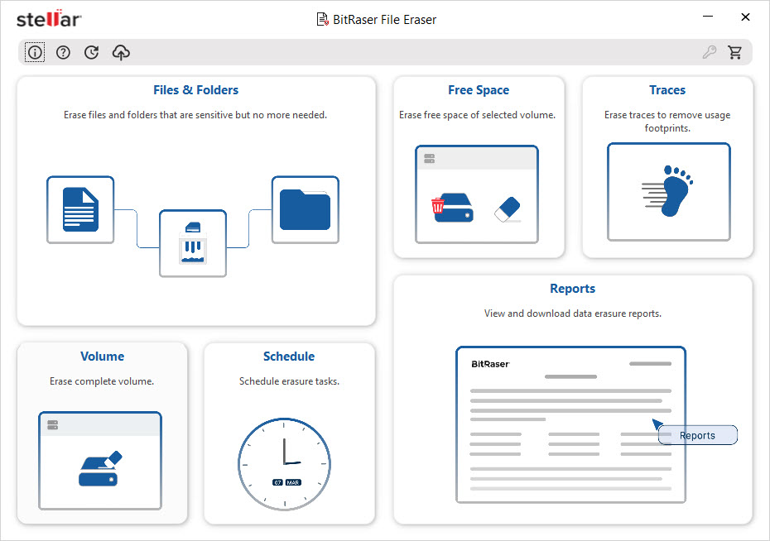Click the footprint Traces illustration
Viewport: 770px width, 541px height.
click(669, 192)
